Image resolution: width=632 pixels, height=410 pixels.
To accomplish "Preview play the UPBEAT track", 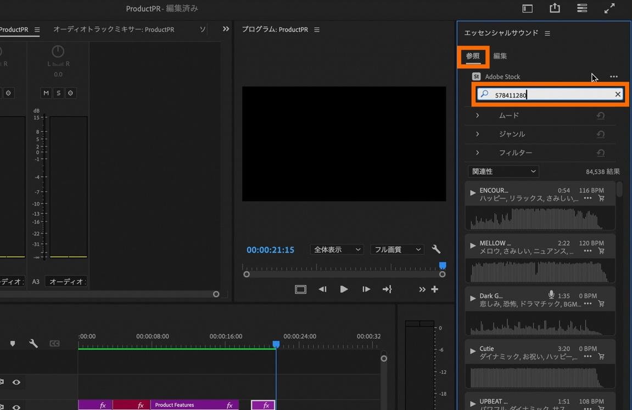I will click(x=472, y=403).
